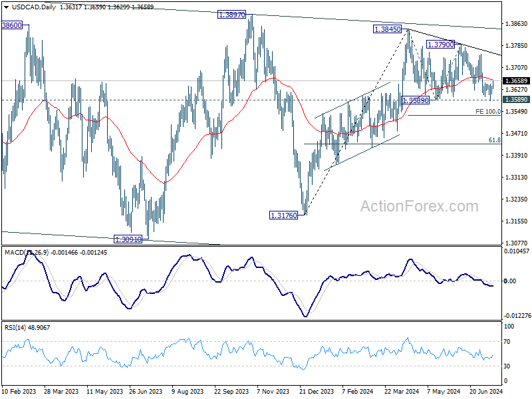Click the 61.8 retracement level label
Image resolution: width=532 pixels, height=399 pixels.
pyautogui.click(x=494, y=140)
